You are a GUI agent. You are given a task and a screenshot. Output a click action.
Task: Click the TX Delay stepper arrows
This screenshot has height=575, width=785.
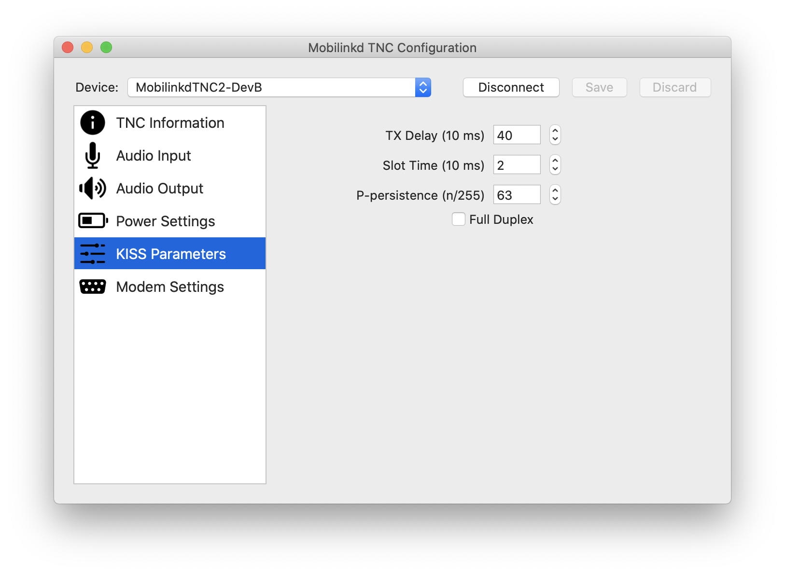point(555,135)
